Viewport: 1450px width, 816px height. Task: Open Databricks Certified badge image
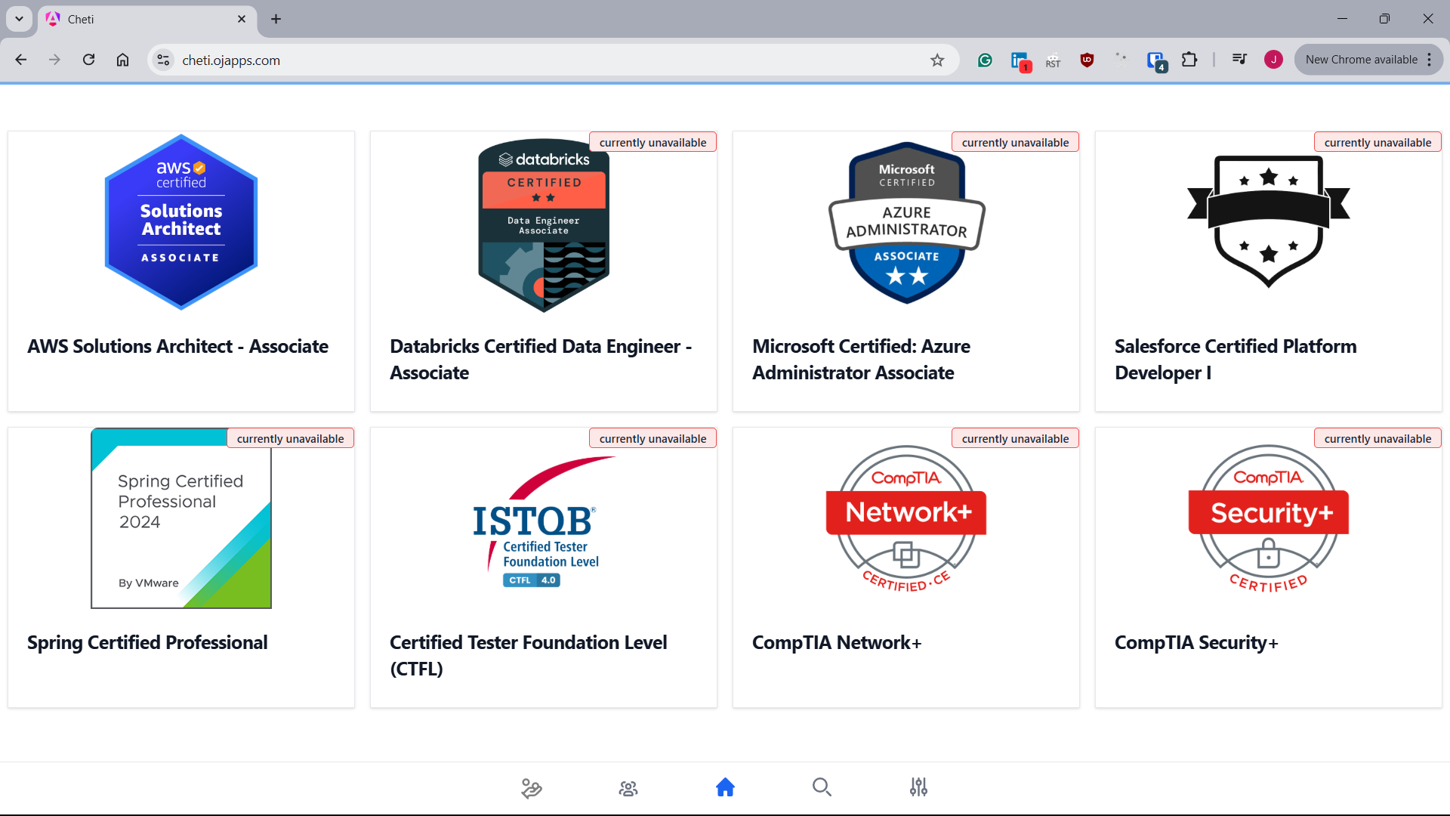click(544, 224)
